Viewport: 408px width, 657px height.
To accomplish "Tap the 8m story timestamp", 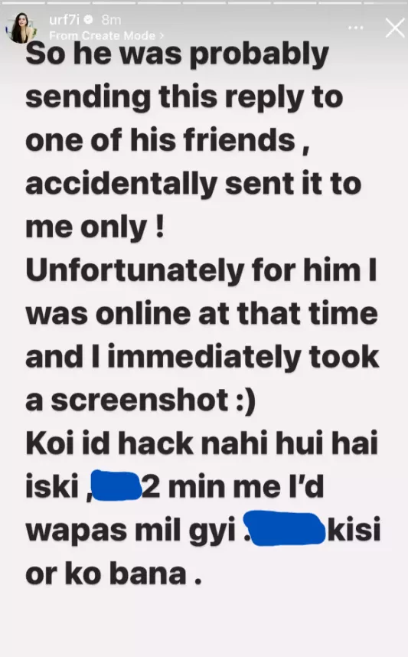I will 111,19.
